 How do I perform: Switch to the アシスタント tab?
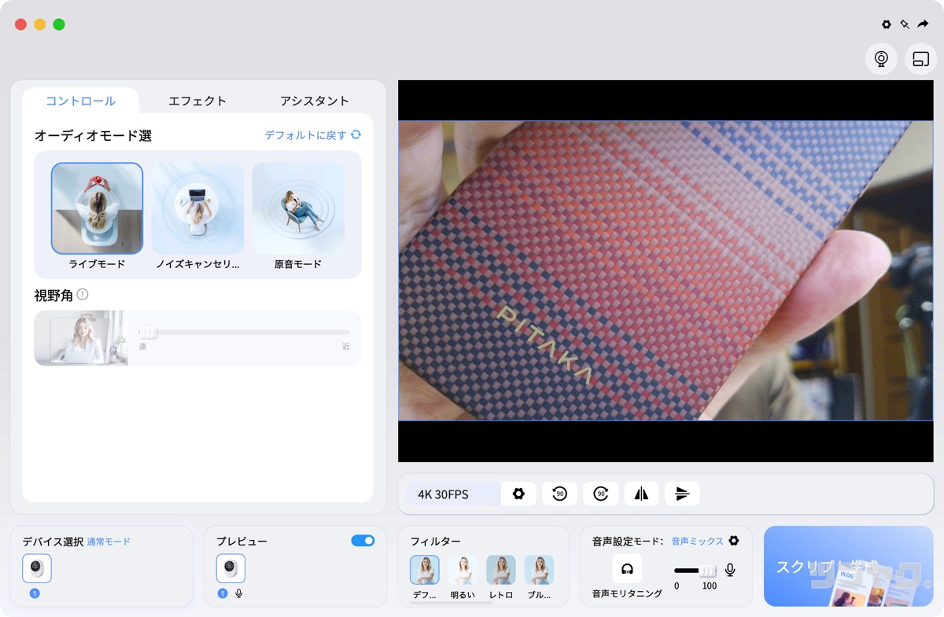point(315,101)
